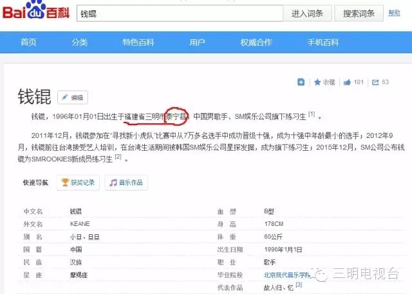Click the 民族 value 汉族
The image size is (412, 294).
pyautogui.click(x=76, y=263)
